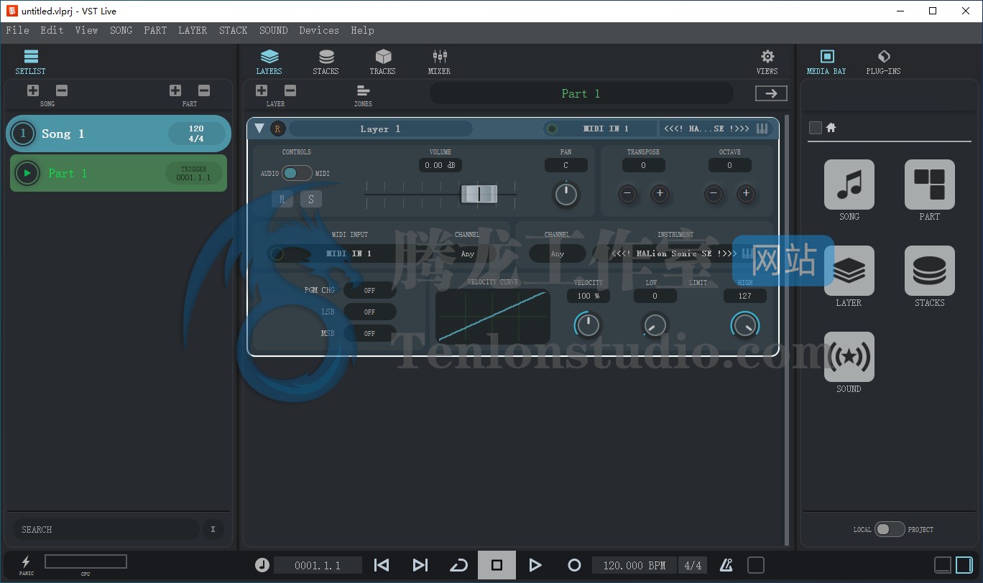Mute Layer 1 with M button
Screen dimensions: 983x583
[x=282, y=200]
